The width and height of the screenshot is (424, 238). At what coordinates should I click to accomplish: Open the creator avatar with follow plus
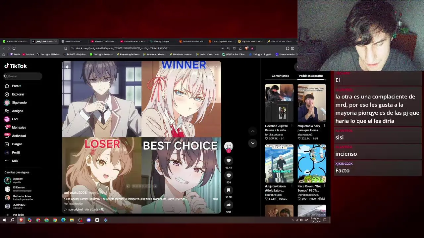229,147
